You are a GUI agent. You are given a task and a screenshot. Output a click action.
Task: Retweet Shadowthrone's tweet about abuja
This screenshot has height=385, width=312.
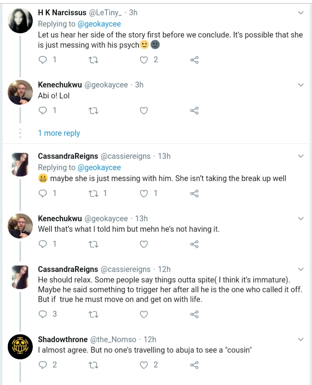[x=94, y=365]
